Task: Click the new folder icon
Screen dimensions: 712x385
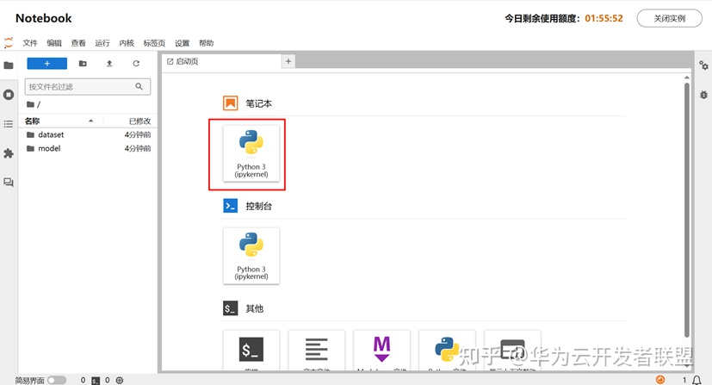Action: (83, 64)
